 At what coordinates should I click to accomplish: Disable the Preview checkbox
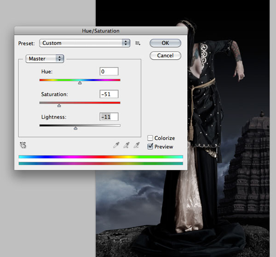150,147
